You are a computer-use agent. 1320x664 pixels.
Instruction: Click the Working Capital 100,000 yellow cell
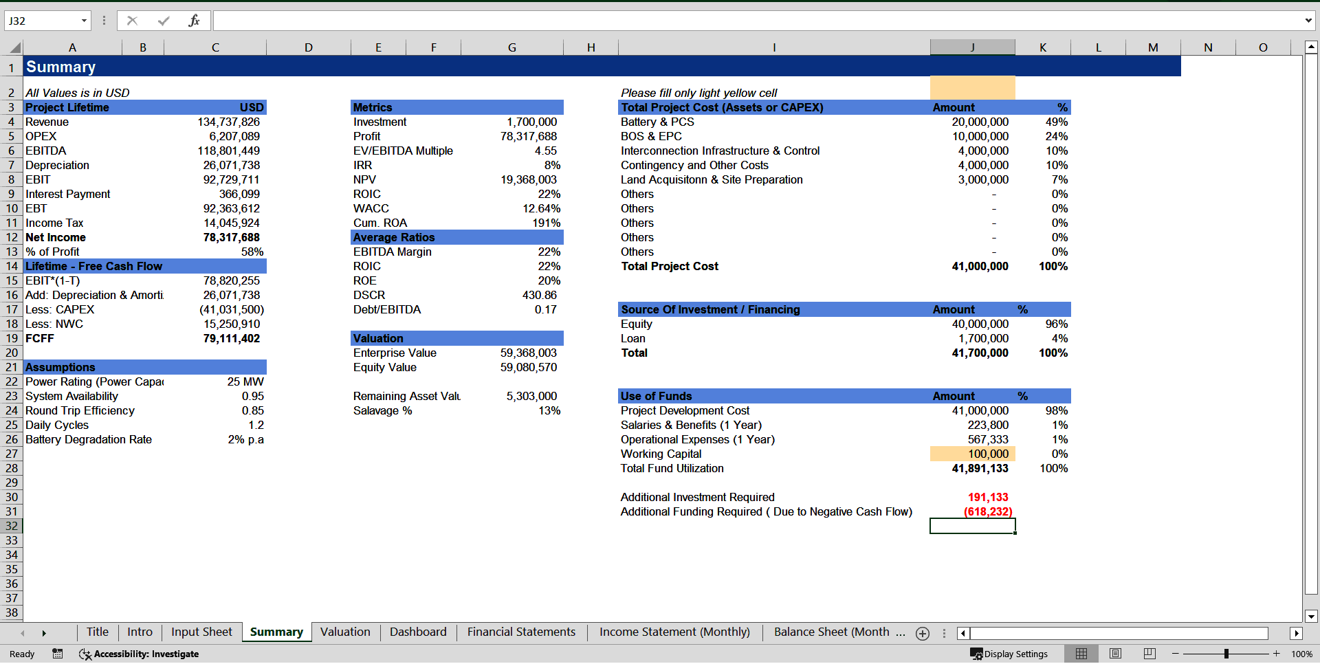[x=972, y=454]
